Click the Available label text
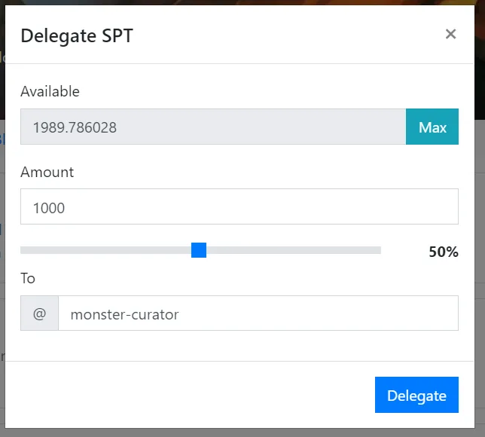 (50, 92)
